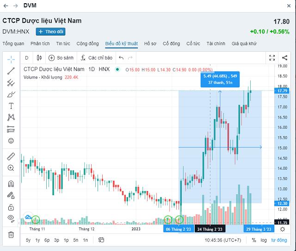
Task: Switch to the Tài chính tab
Action: point(216,43)
